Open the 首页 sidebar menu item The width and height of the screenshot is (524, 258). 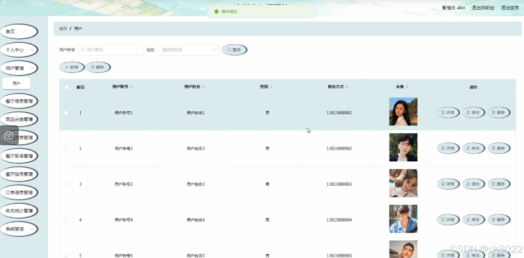(19, 32)
